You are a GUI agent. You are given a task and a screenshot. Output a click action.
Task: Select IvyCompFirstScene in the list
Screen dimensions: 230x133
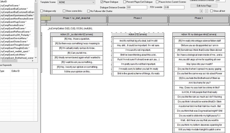[10, 5]
